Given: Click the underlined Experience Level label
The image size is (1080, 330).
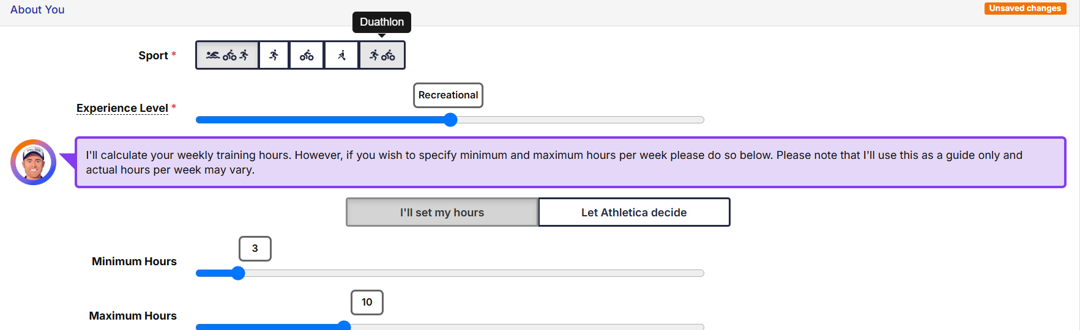Looking at the screenshot, I should 122,108.
